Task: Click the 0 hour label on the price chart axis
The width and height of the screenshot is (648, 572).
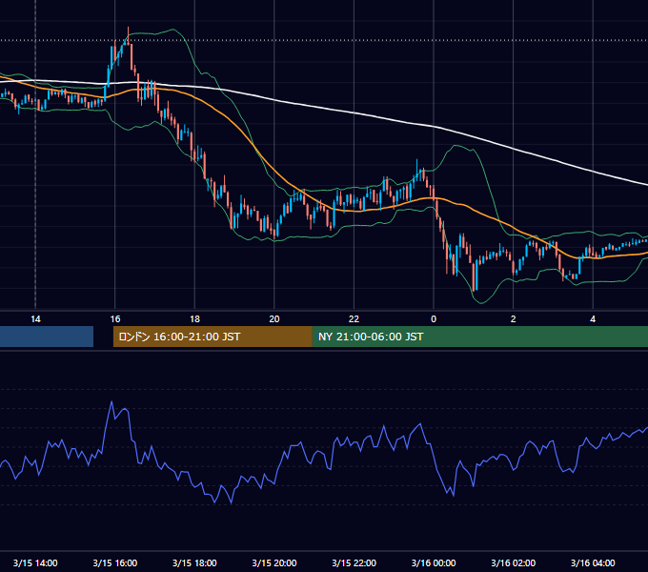Action: pyautogui.click(x=434, y=319)
